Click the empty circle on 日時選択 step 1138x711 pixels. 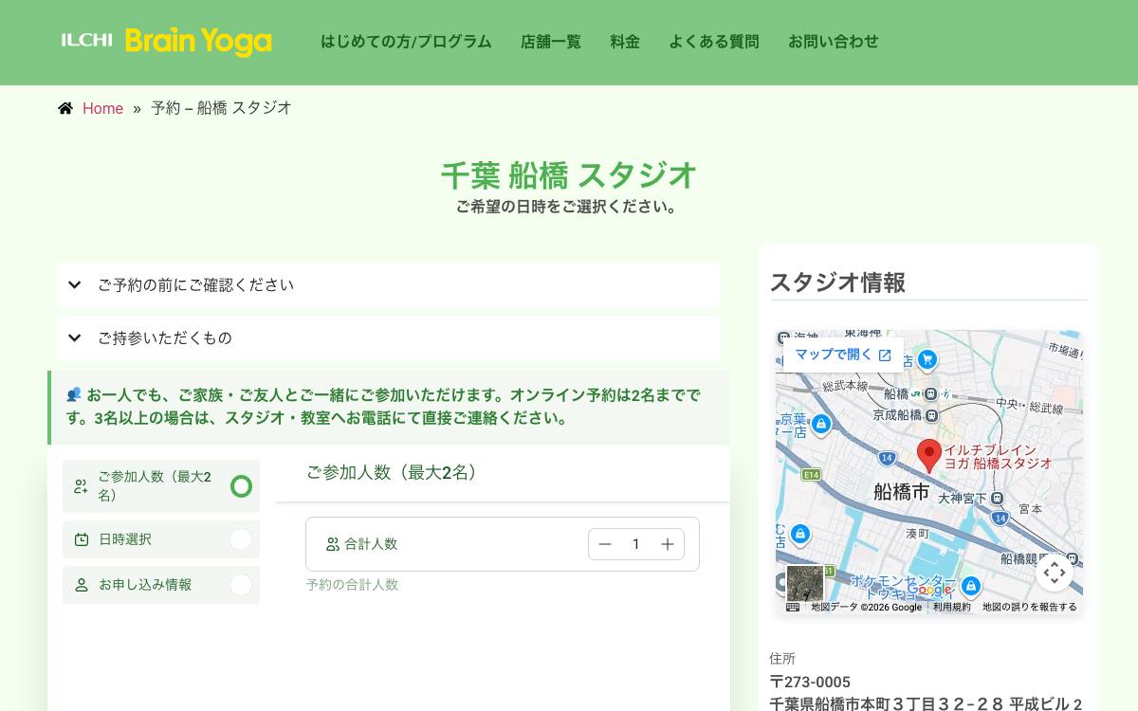(x=241, y=539)
